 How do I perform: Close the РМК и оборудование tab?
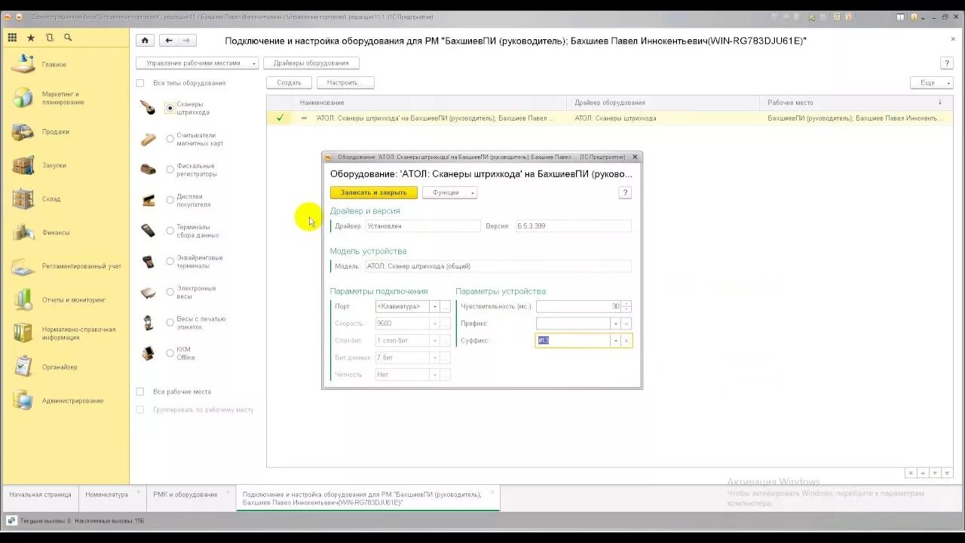[x=228, y=492]
